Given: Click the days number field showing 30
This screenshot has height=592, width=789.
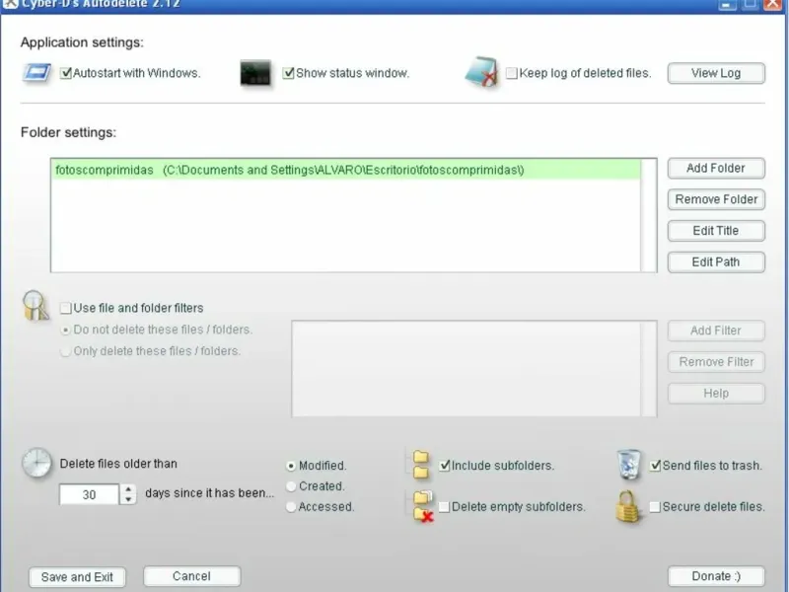Looking at the screenshot, I should pos(89,494).
